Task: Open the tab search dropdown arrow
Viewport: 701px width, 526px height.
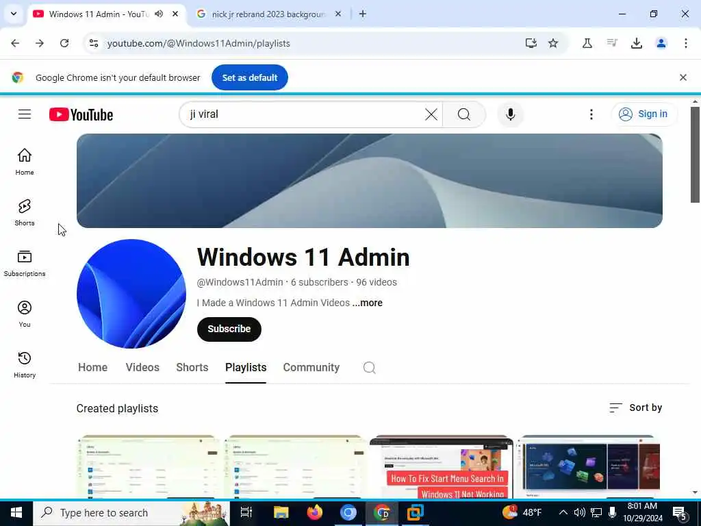Action: (x=14, y=14)
